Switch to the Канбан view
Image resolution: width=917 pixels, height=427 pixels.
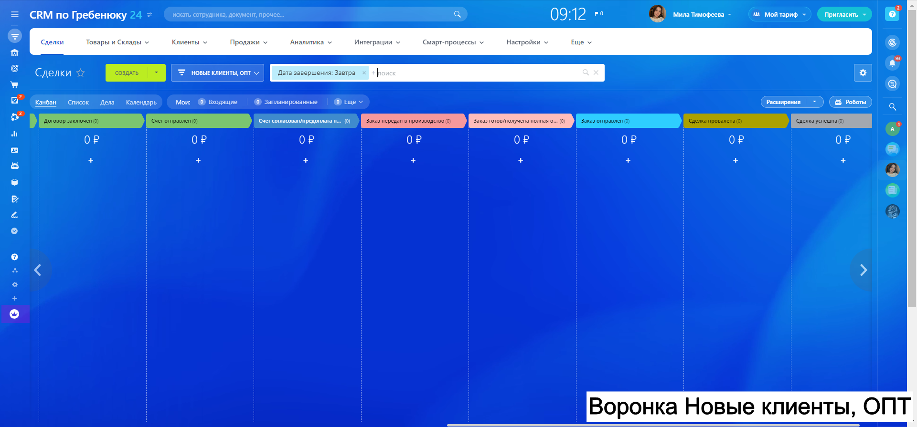[x=46, y=102]
